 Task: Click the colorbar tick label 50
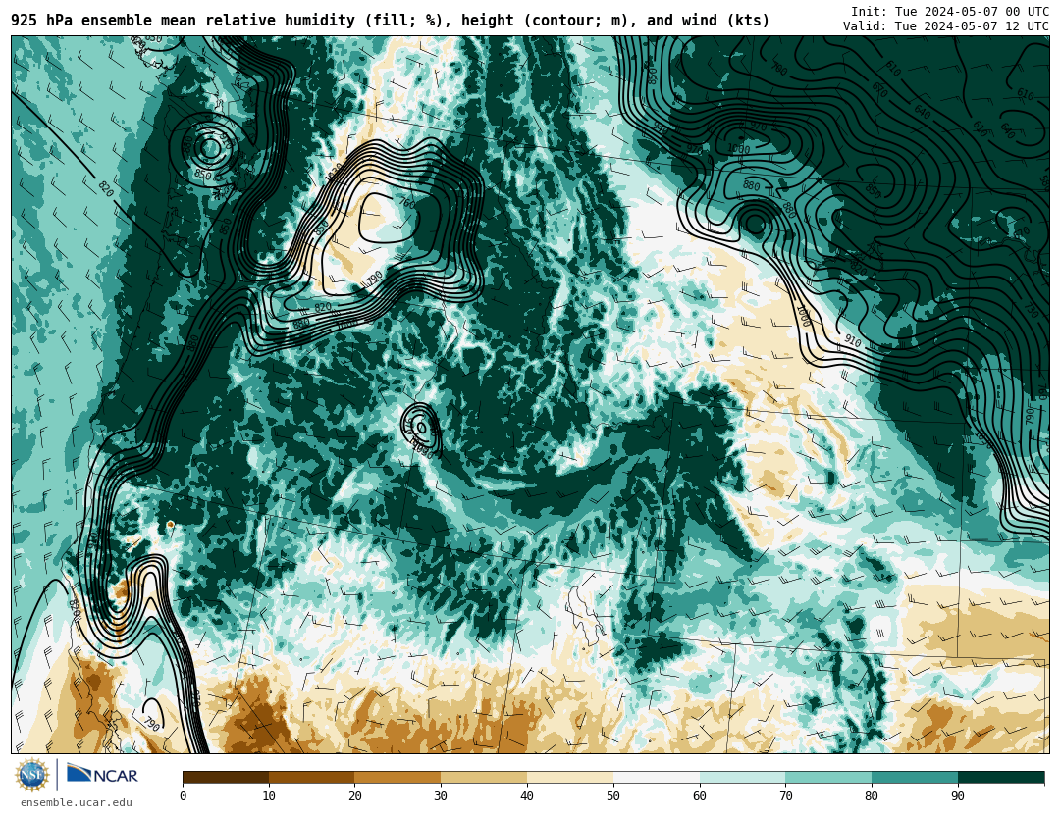[x=613, y=796]
